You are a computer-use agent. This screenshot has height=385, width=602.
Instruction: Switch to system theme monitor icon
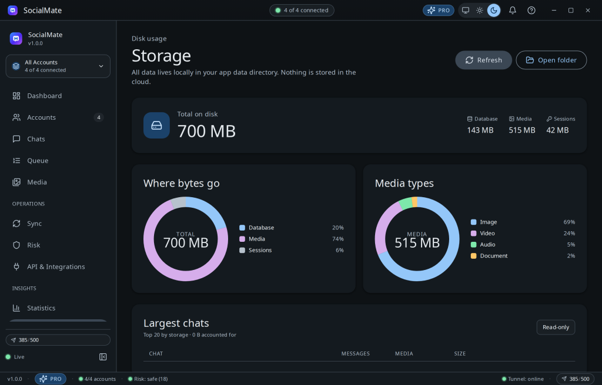466,11
